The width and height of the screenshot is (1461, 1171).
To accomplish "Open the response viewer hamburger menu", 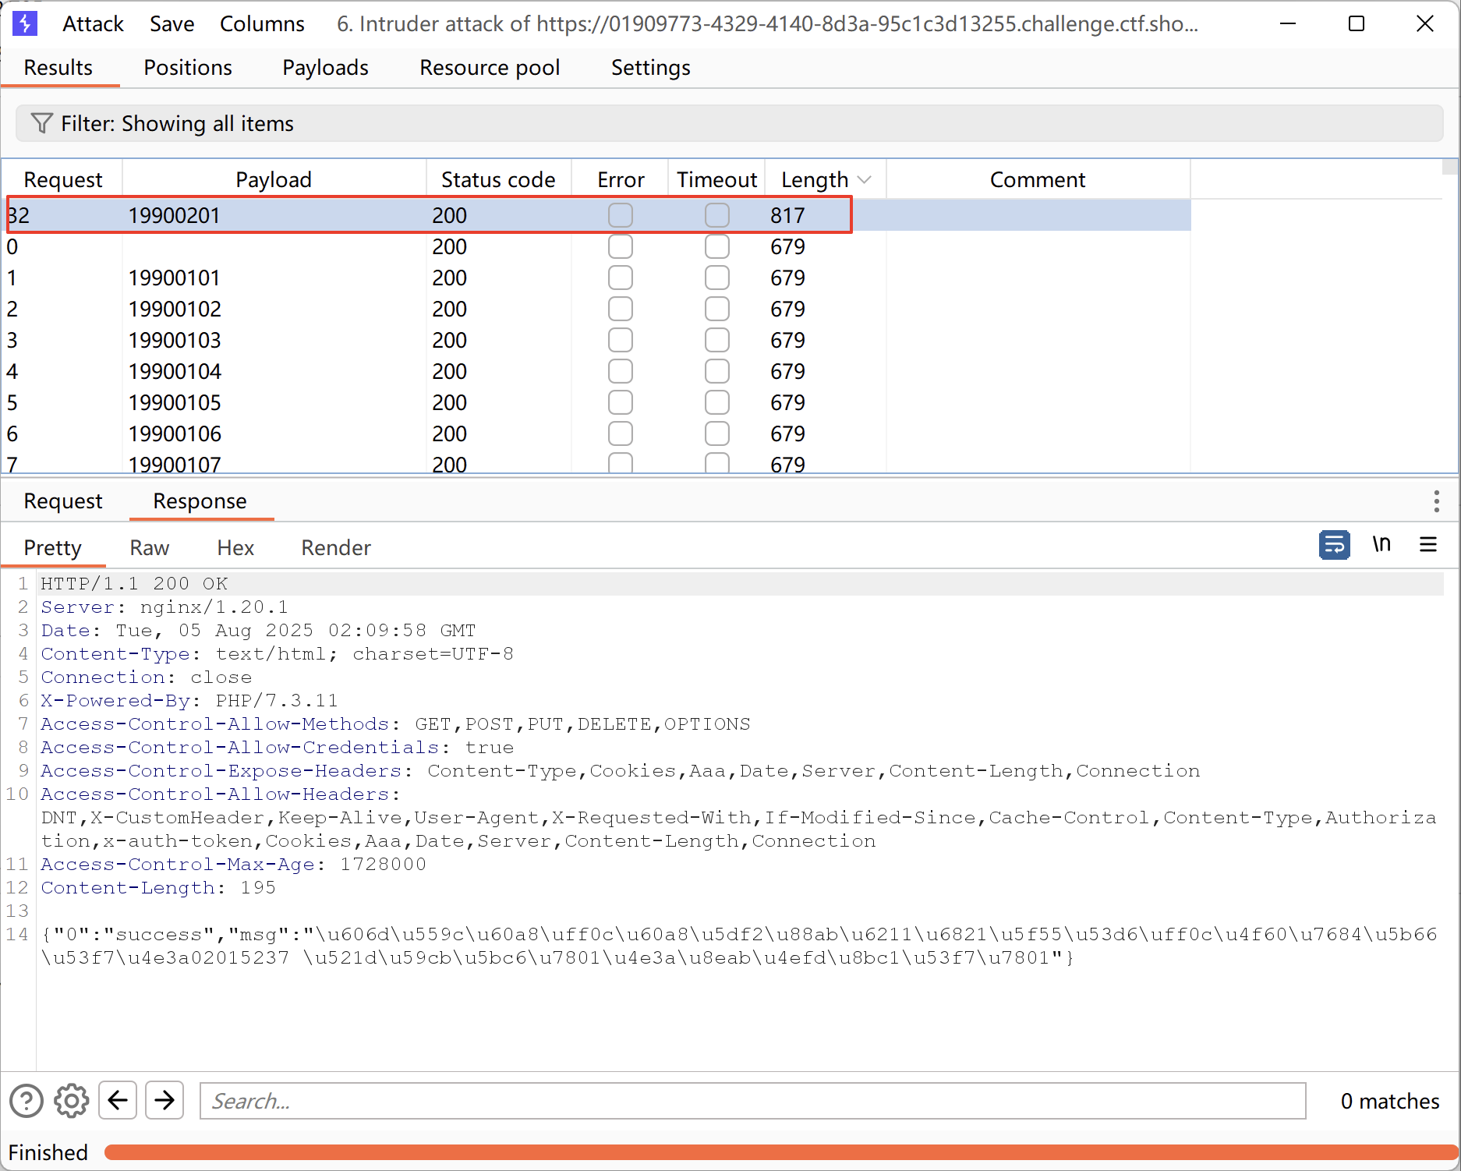I will [1428, 544].
